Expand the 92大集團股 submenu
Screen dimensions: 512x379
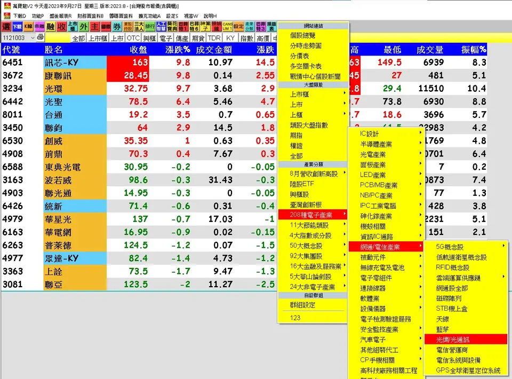pos(313,256)
